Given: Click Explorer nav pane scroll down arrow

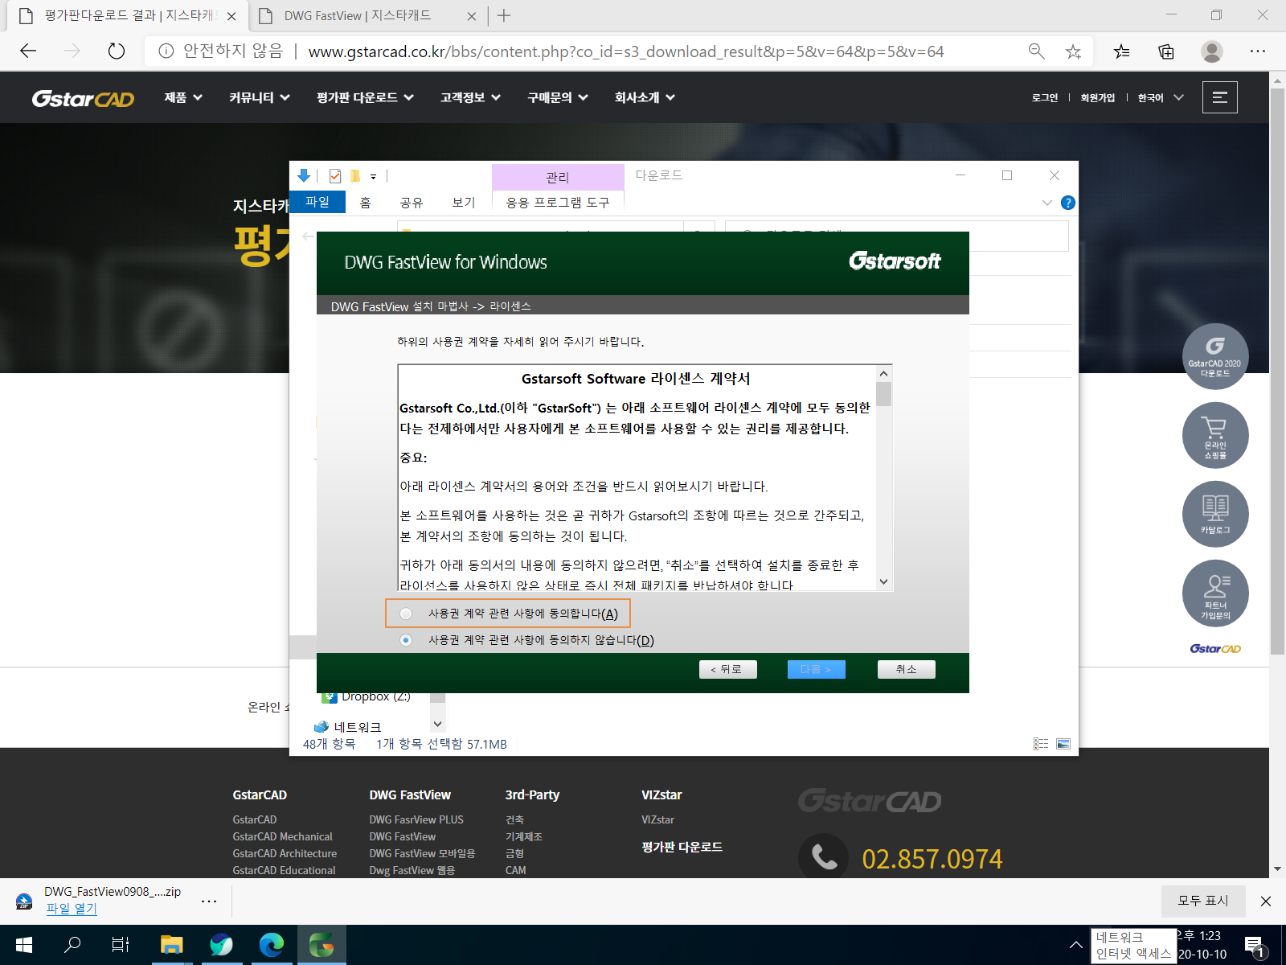Looking at the screenshot, I should coord(437,725).
